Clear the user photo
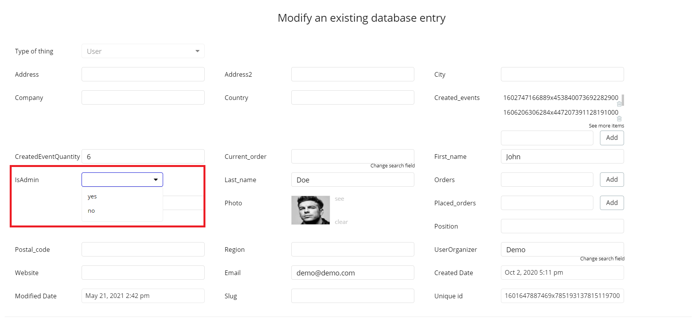Image resolution: width=692 pixels, height=327 pixels. [x=341, y=222]
